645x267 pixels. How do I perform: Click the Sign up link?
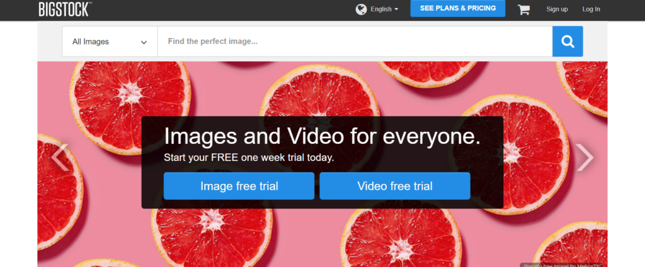[x=557, y=9]
